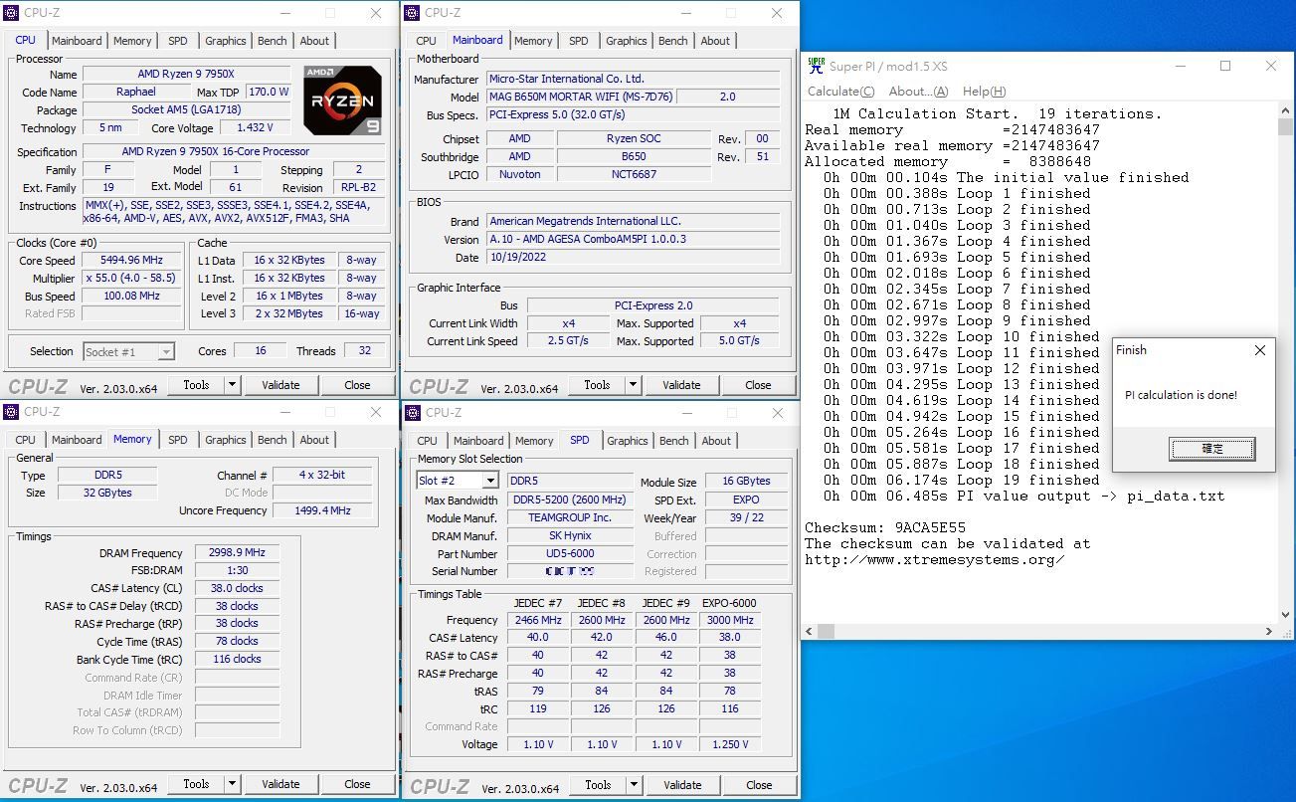
Task: Open the Memory tab in the Memory Slot Selection window
Action: 534,441
